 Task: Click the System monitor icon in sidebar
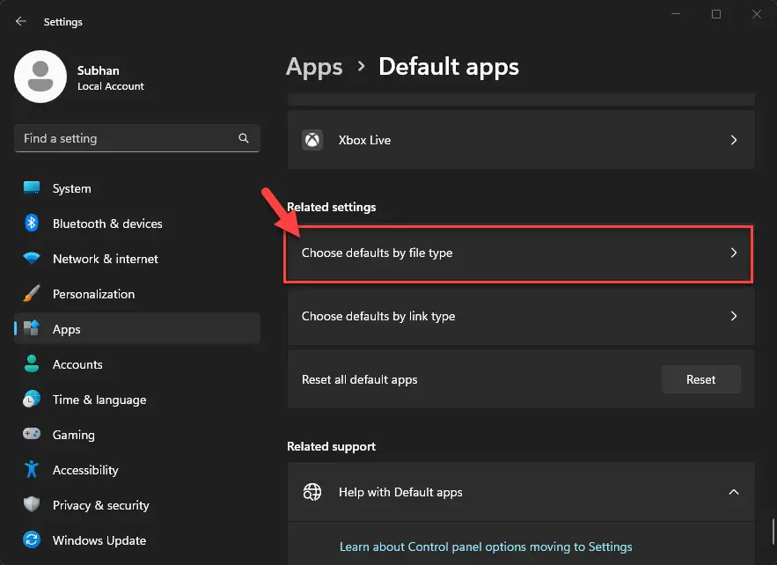pos(32,188)
